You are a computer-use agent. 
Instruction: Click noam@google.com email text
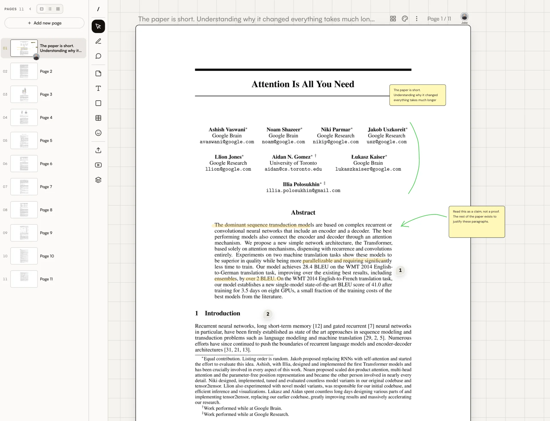(283, 142)
